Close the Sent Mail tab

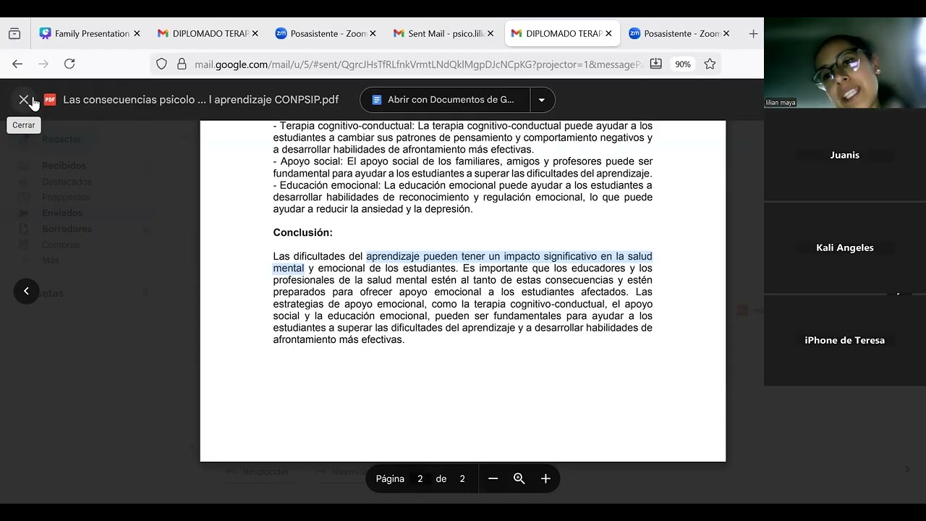490,33
